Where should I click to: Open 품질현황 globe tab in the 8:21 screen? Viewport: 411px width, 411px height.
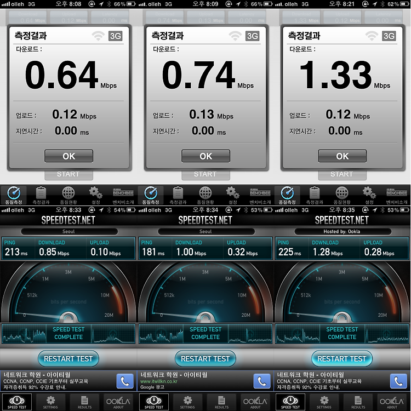342,195
